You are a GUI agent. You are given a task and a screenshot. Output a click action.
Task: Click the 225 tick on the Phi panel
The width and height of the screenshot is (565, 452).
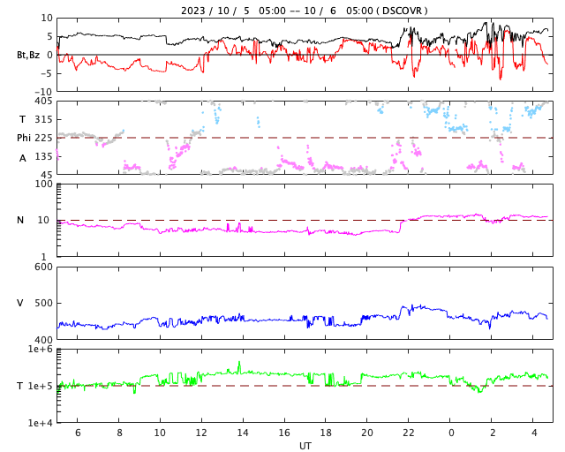click(x=43, y=138)
